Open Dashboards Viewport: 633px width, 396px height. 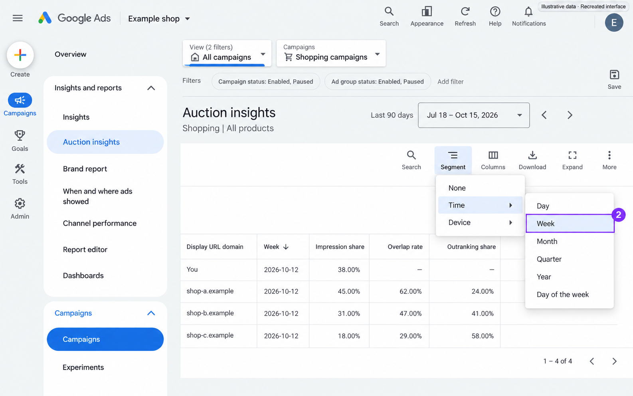[x=83, y=275]
